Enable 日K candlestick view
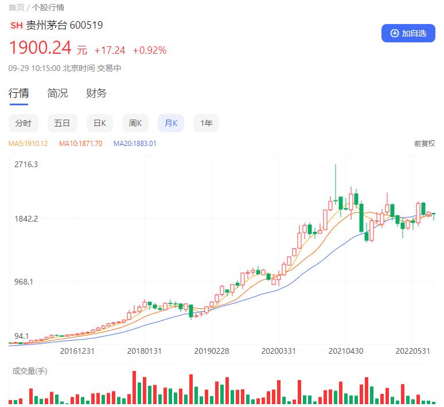The image size is (444, 407). click(100, 123)
